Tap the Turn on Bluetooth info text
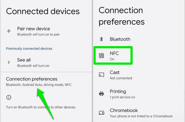 coord(41,107)
